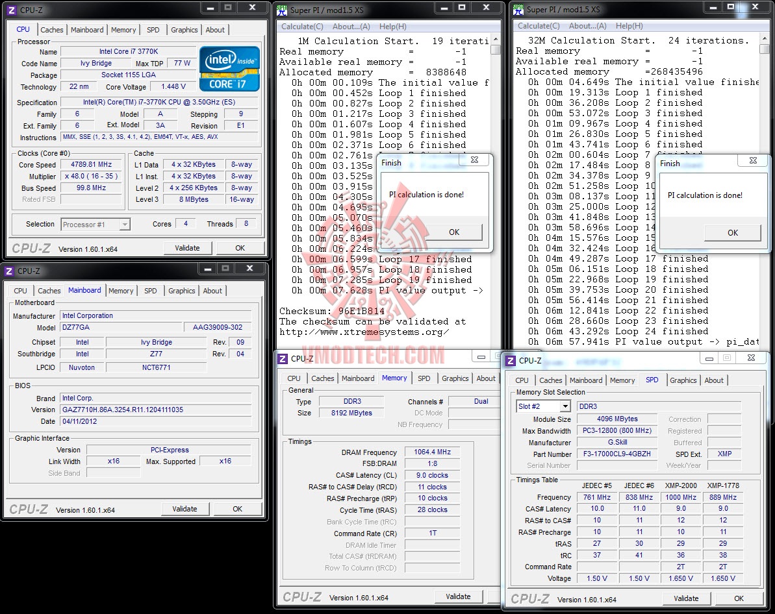Click the CPU-Z app icon in top-left window title

11,9
